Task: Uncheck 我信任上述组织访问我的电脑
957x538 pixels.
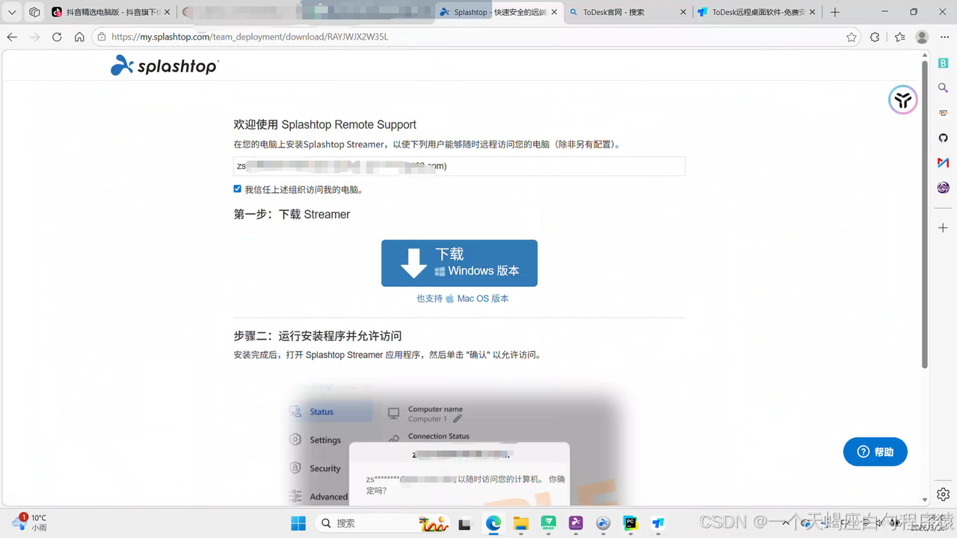Action: (x=237, y=189)
